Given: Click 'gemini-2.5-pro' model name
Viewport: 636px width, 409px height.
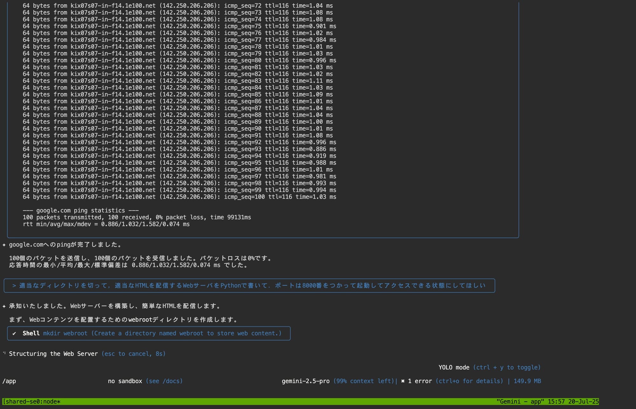Looking at the screenshot, I should click(x=306, y=381).
